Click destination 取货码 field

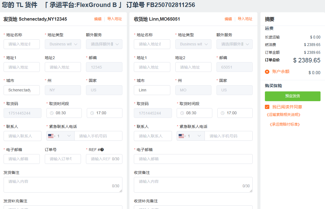click(153, 113)
